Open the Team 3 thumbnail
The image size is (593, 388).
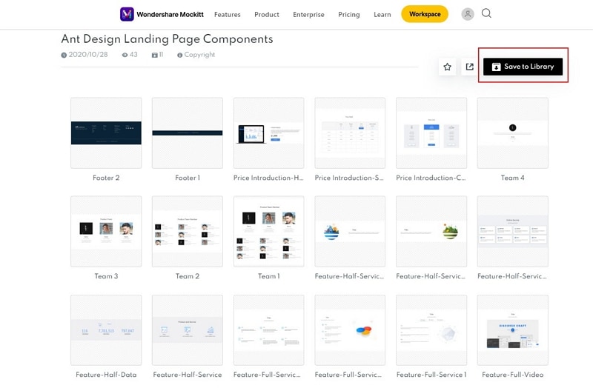pyautogui.click(x=106, y=231)
